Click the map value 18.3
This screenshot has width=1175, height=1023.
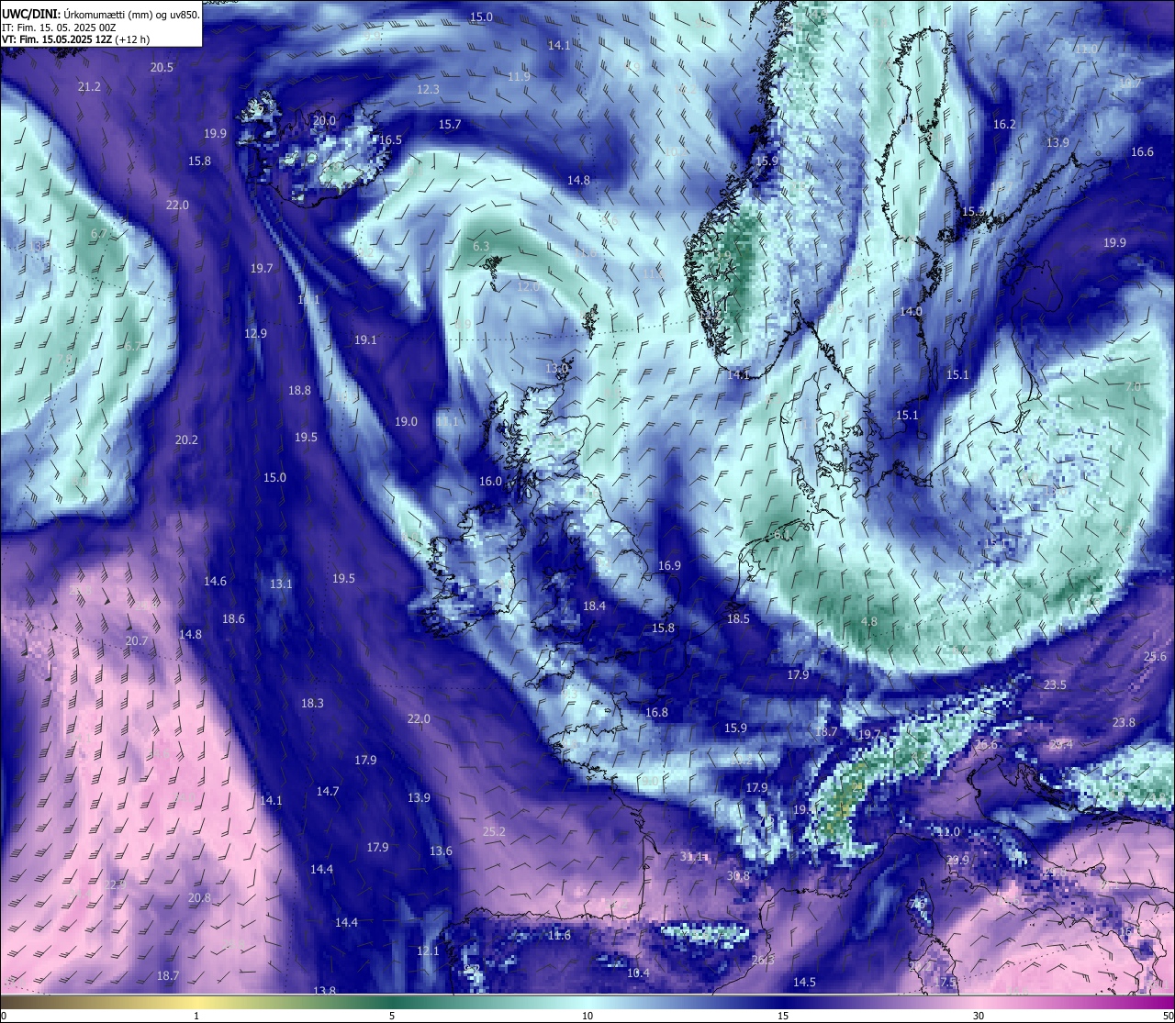tap(312, 703)
